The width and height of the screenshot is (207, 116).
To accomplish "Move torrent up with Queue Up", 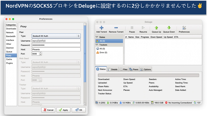I will click(156, 28).
